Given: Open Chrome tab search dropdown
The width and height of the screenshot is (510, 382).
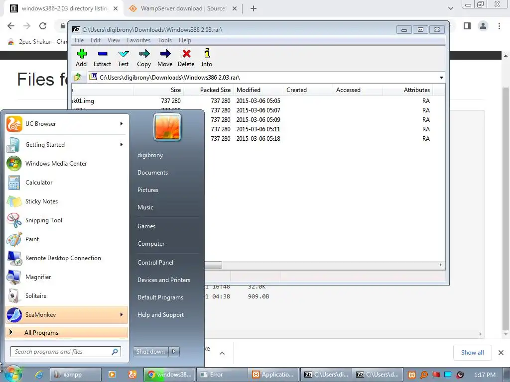Looking at the screenshot, I should (x=450, y=8).
